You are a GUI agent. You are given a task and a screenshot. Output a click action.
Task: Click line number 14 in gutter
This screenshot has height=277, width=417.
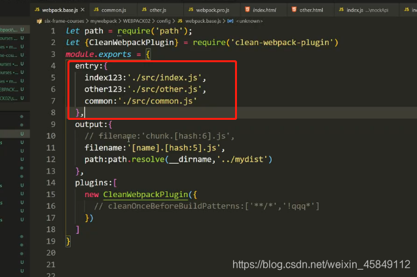(x=51, y=183)
